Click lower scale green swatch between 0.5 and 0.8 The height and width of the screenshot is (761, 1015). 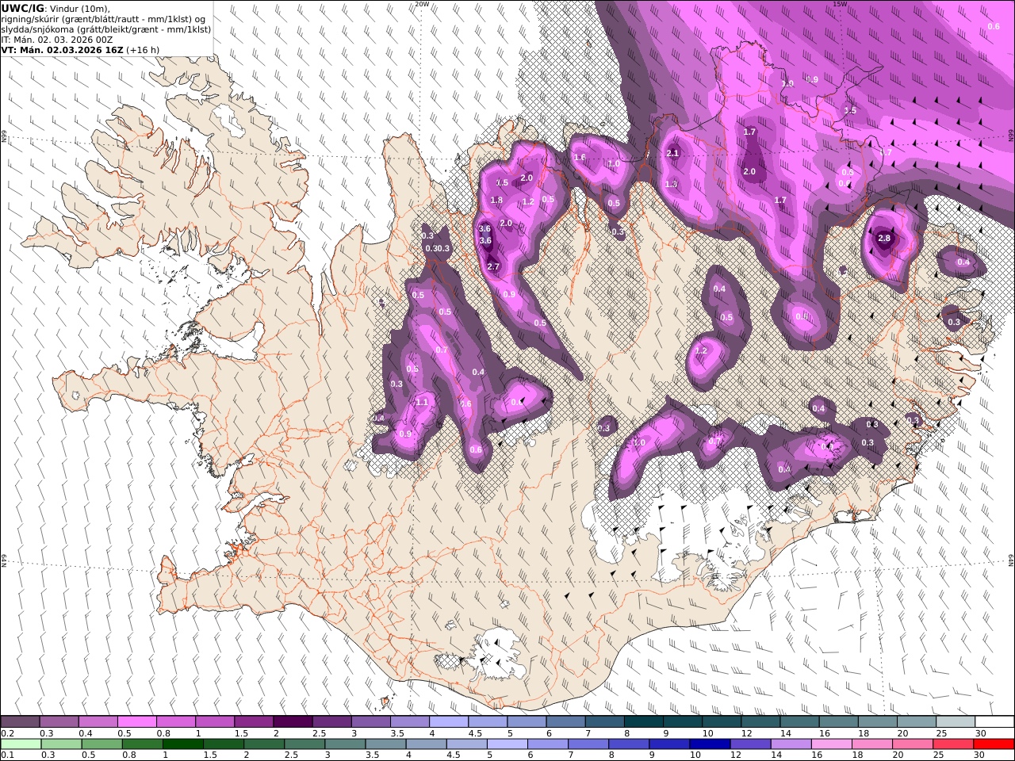coord(102,744)
